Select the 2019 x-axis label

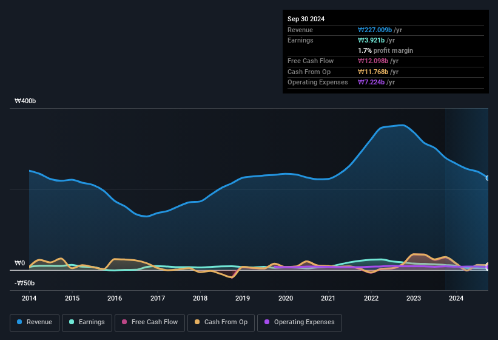(x=243, y=298)
